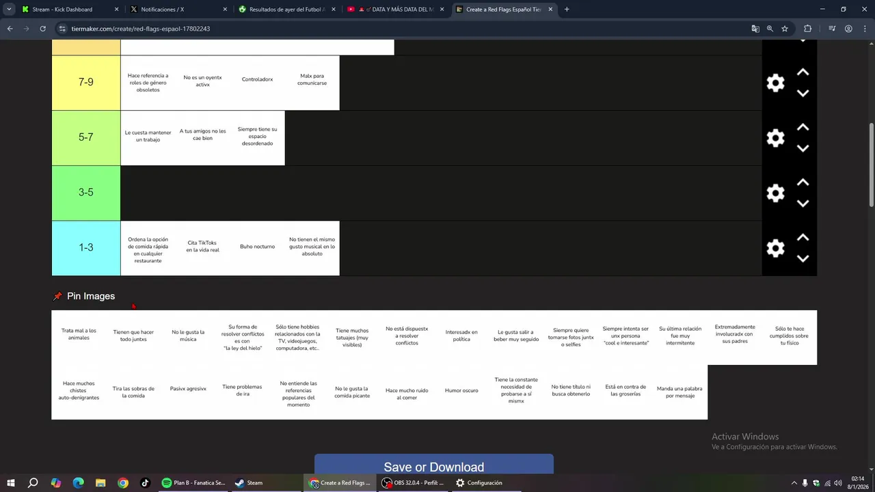Move the 3-5 tier row up
Viewport: 875px width, 492px height.
tap(803, 182)
